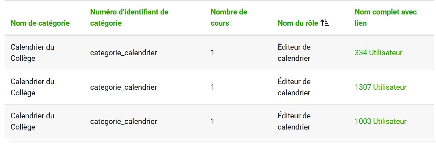Click categorie_calendrier in the 1003 Utilisateur row
436x144 pixels.
click(x=123, y=121)
